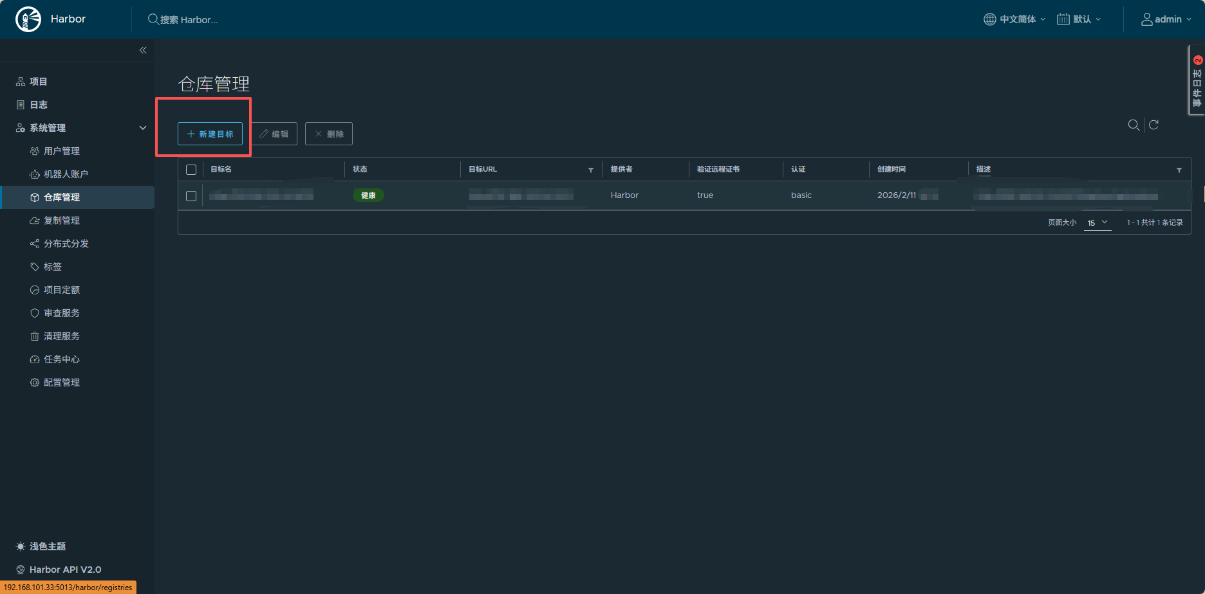Open the page size 15 dropdown
Image resolution: width=1205 pixels, height=594 pixels.
(1098, 223)
